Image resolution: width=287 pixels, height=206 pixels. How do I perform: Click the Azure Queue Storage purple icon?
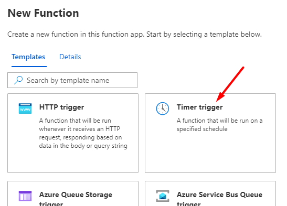pos(25,196)
